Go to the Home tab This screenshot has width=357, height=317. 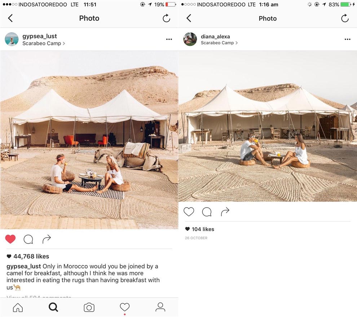(18, 307)
